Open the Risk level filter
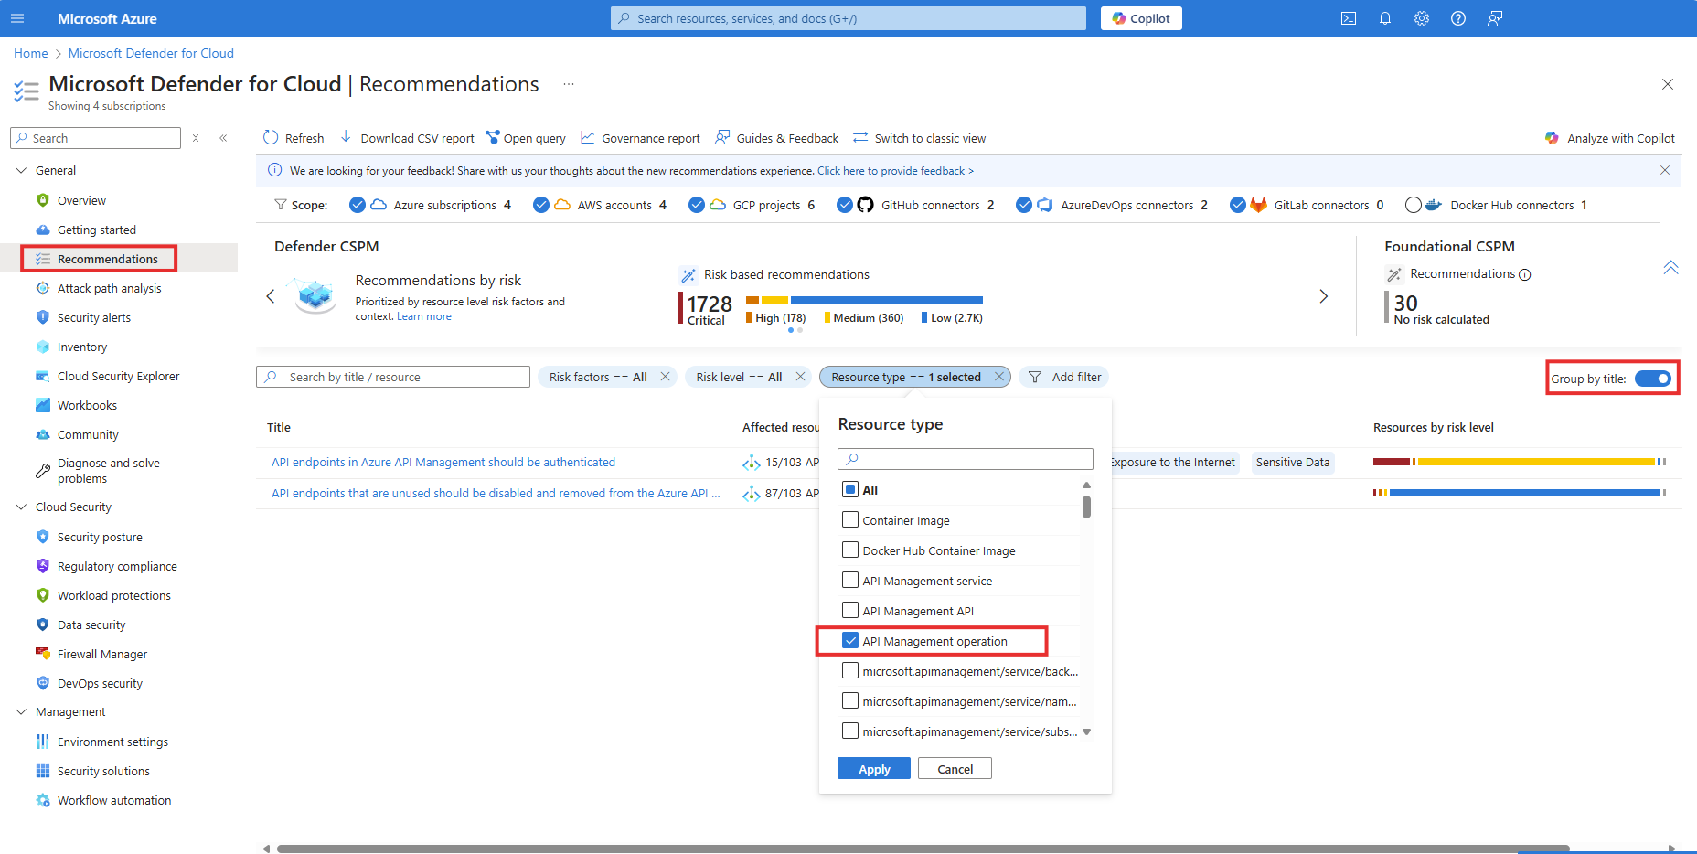Viewport: 1697px width, 854px height. [x=739, y=377]
